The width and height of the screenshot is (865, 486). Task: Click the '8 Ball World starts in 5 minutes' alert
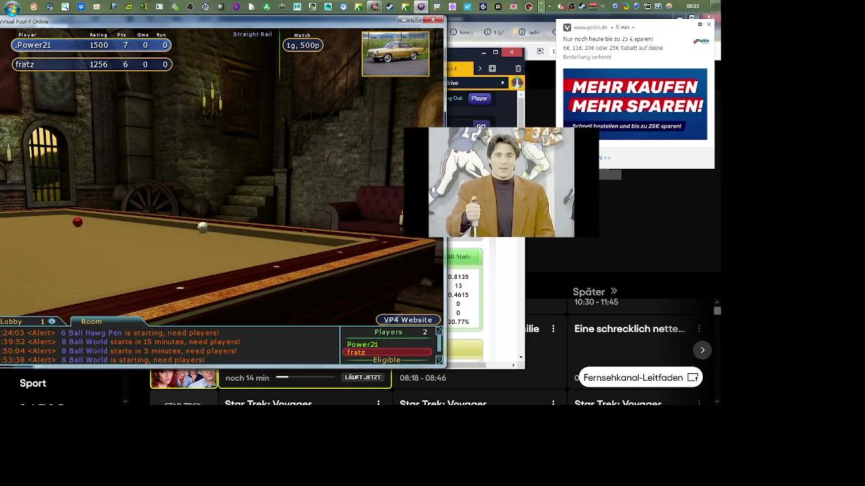149,351
